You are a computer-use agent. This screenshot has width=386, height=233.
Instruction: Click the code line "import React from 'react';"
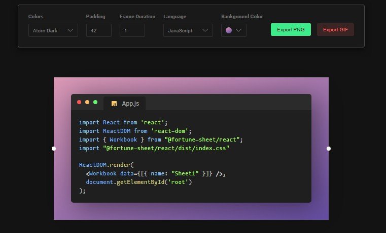(123, 122)
